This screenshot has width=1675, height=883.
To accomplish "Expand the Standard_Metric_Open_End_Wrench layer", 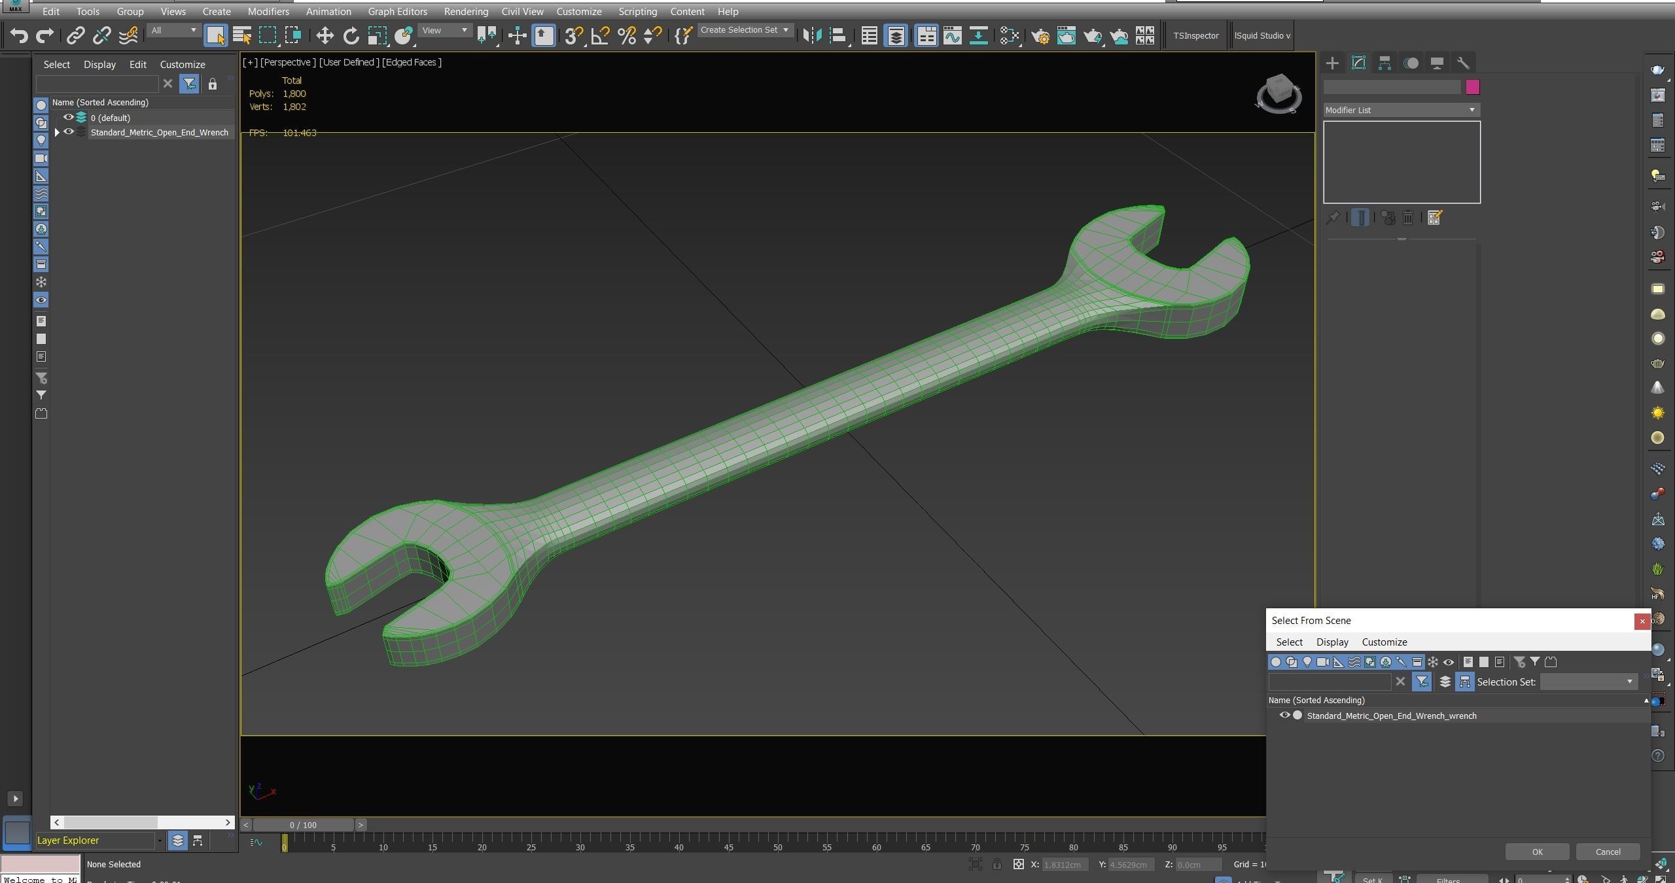I will pos(57,132).
